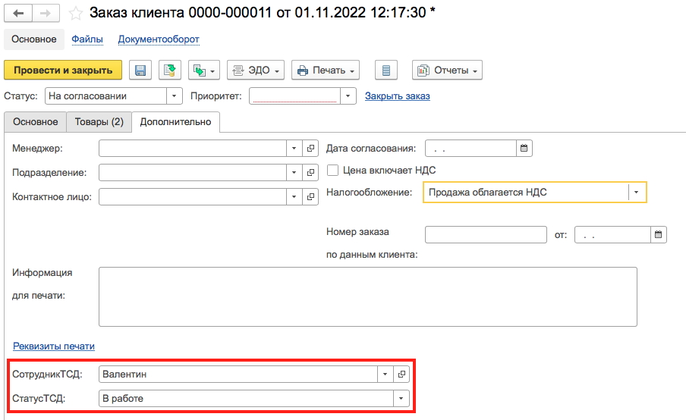The height and width of the screenshot is (420, 686).
Task: Go forward with the right arrow button
Action: [46, 13]
